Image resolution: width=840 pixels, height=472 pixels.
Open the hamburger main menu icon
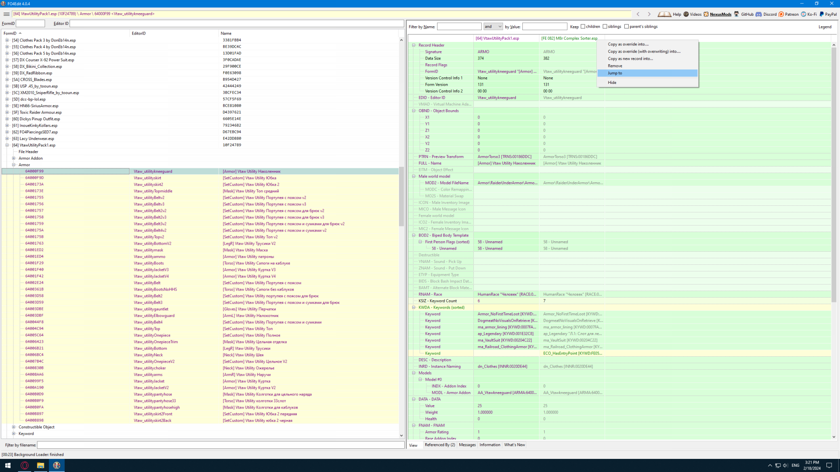[x=6, y=14]
